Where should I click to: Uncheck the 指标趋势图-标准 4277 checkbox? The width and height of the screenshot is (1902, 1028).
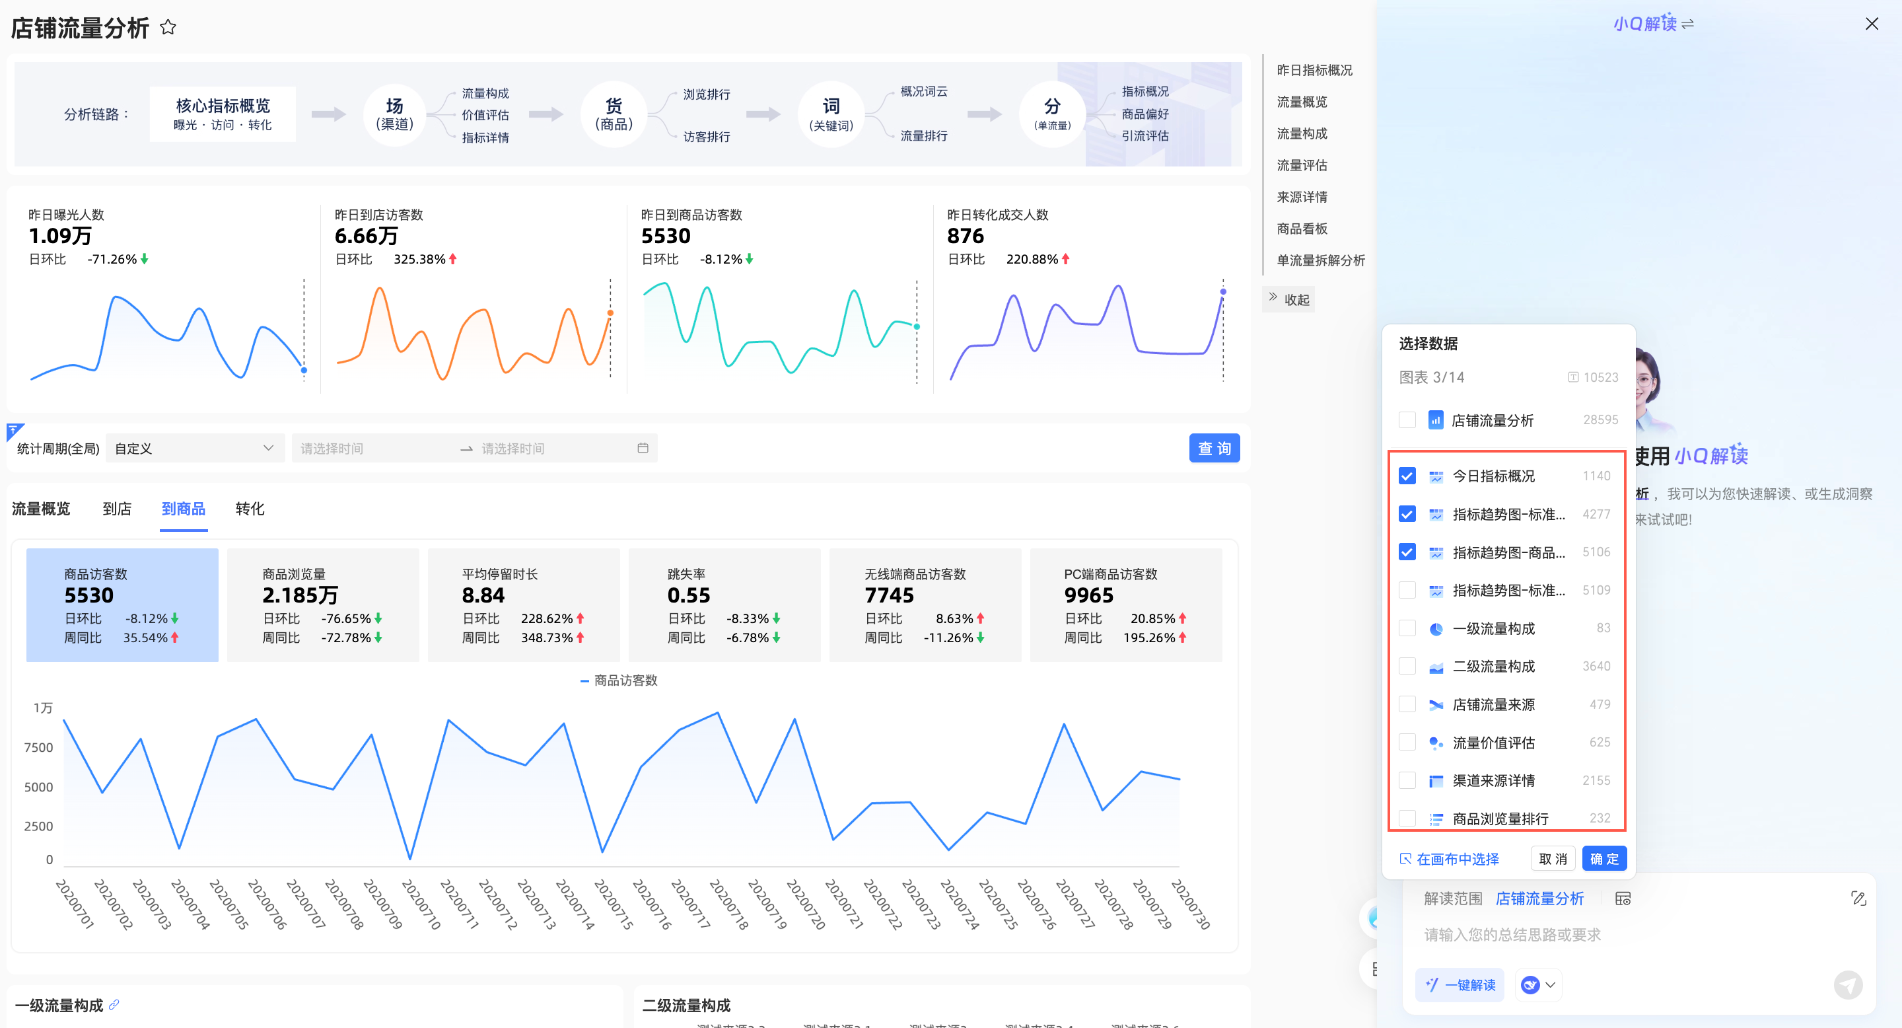point(1407,514)
